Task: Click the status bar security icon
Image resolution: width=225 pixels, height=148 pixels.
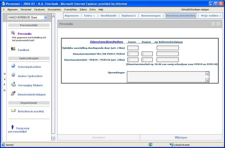Action: pyautogui.click(x=150, y=145)
